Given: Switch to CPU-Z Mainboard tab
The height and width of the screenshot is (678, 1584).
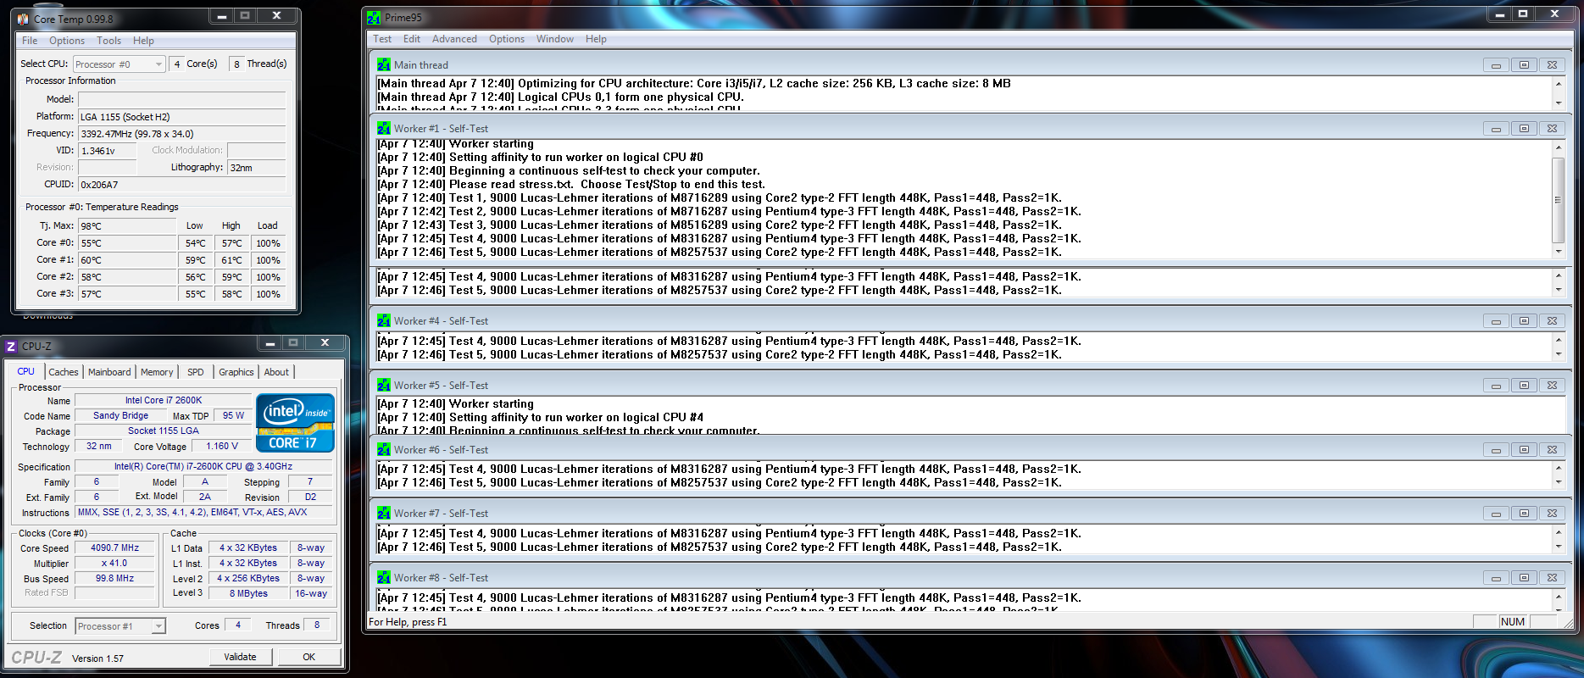Looking at the screenshot, I should [x=109, y=372].
